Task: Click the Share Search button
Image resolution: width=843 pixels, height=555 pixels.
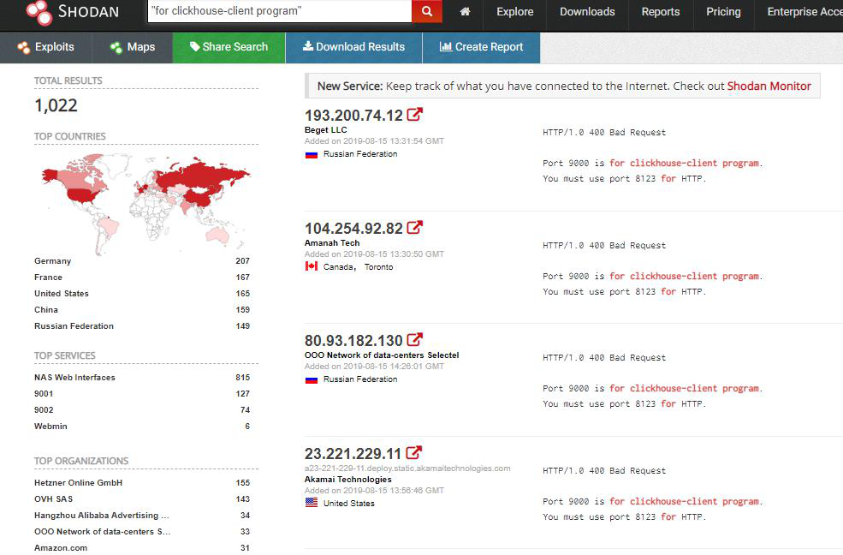Action: [x=229, y=47]
